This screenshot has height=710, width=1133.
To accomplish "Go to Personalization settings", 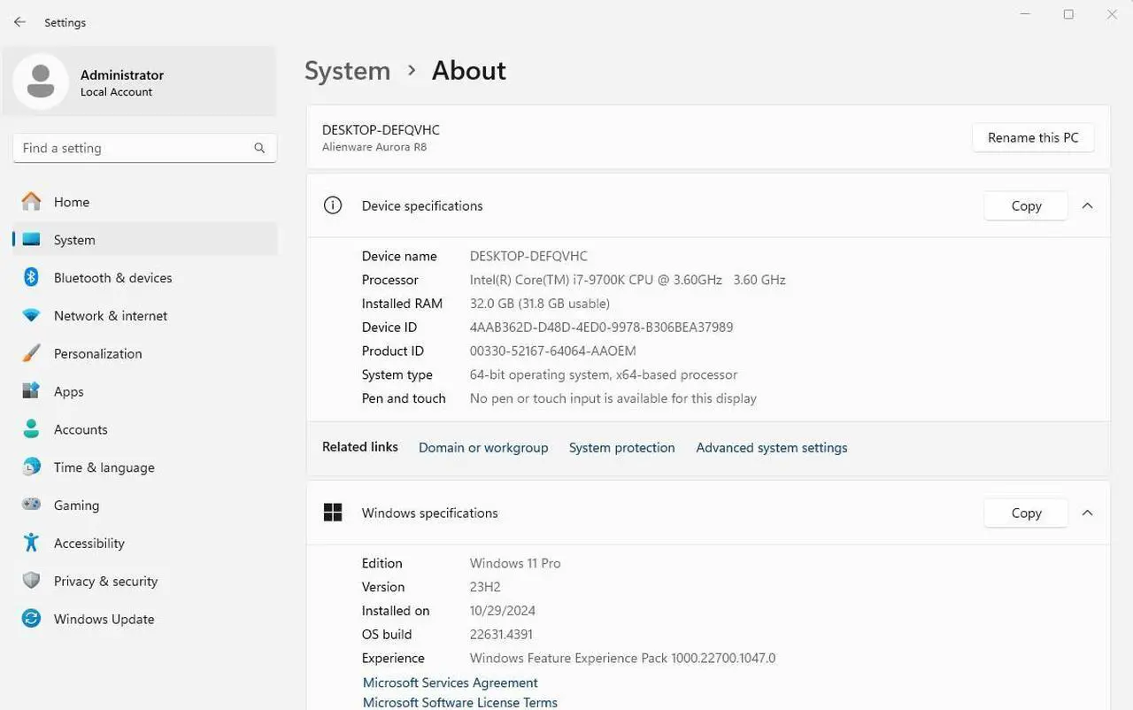I will tap(144, 353).
